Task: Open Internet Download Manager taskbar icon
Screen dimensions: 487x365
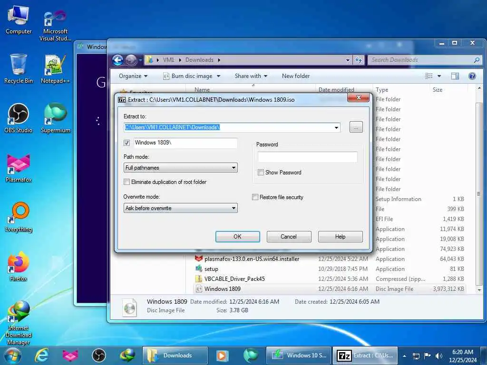Action: 127,355
